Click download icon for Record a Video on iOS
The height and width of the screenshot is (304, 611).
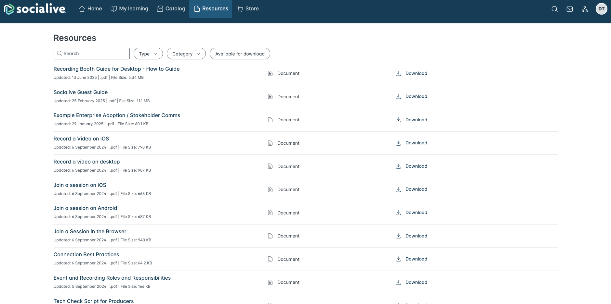coord(398,143)
